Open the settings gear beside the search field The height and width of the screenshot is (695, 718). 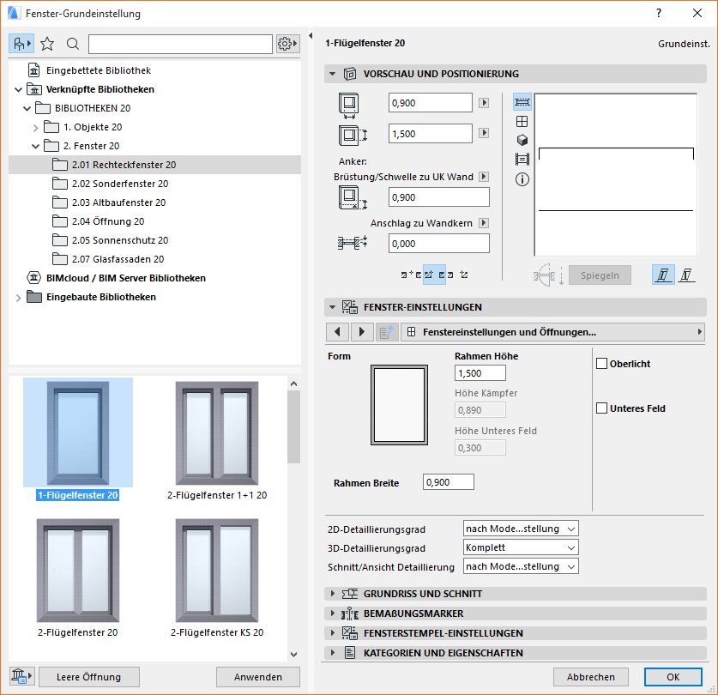(x=287, y=43)
